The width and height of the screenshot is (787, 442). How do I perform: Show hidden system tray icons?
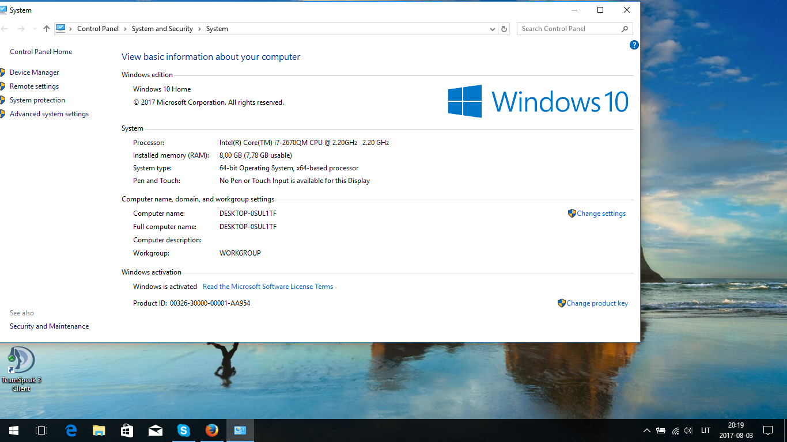tap(647, 430)
